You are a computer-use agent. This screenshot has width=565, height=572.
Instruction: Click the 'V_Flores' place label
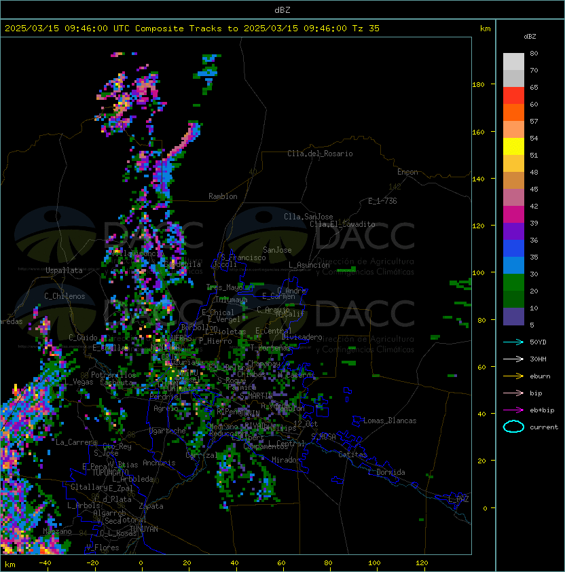[103, 548]
